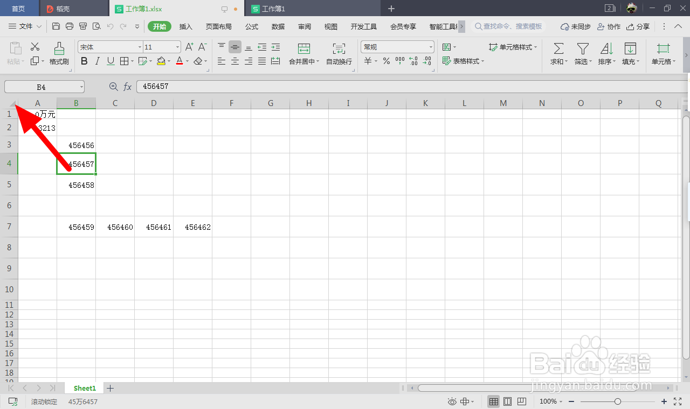Align text left horizontally

(222, 61)
